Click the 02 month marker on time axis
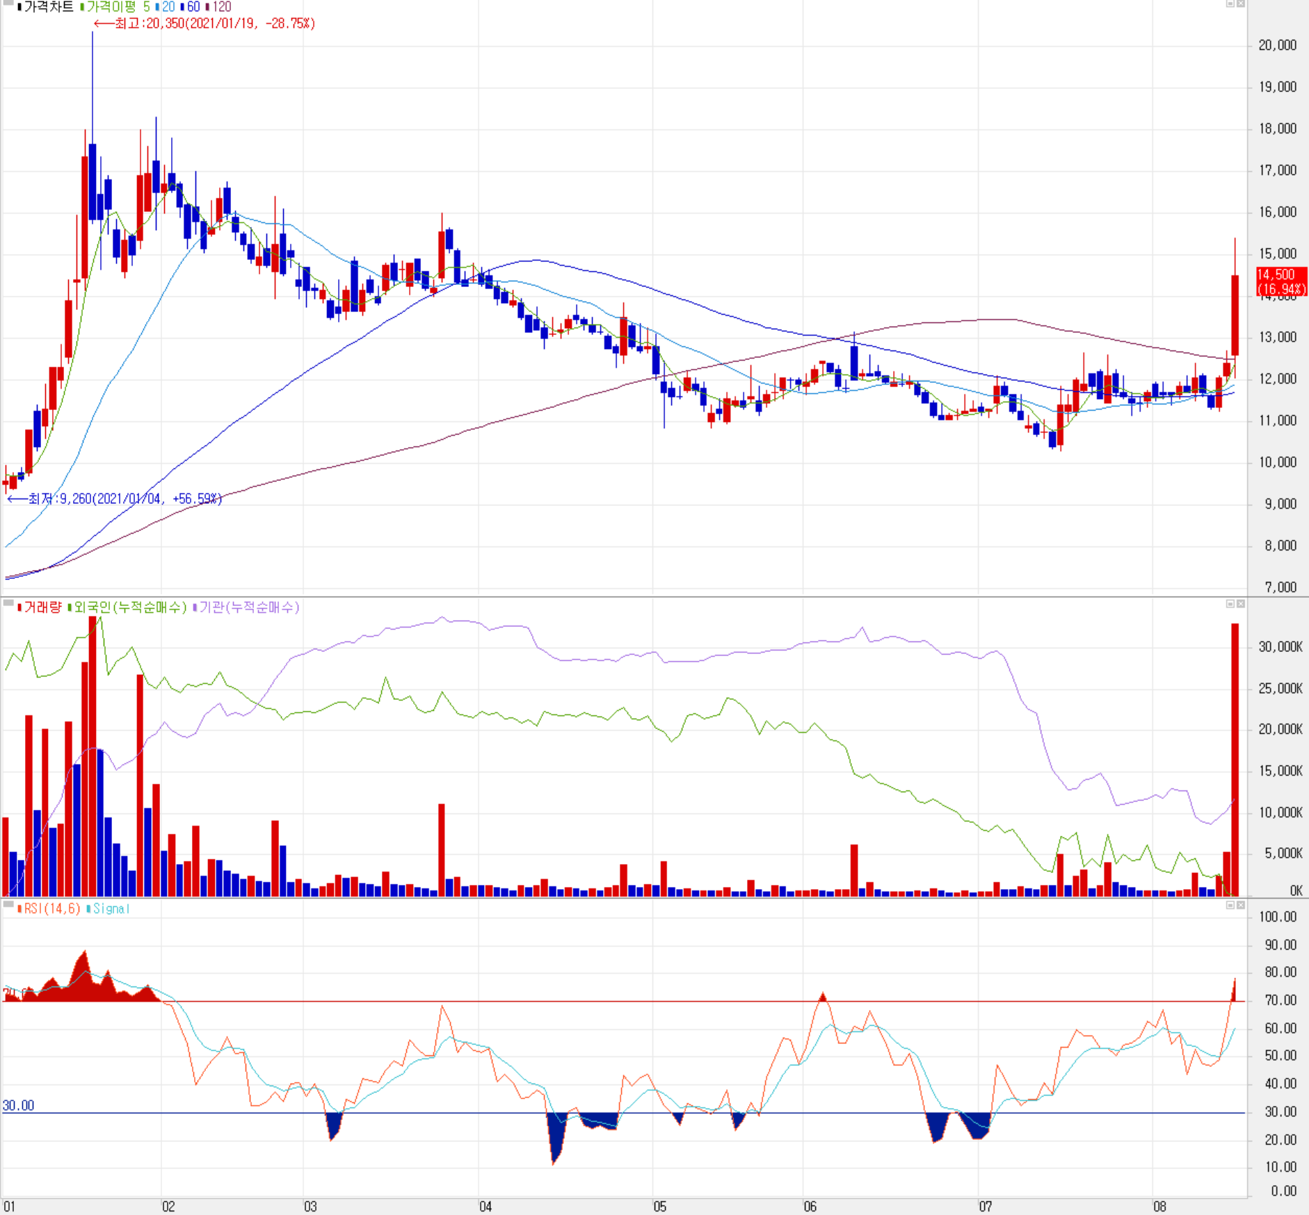 click(x=168, y=1207)
